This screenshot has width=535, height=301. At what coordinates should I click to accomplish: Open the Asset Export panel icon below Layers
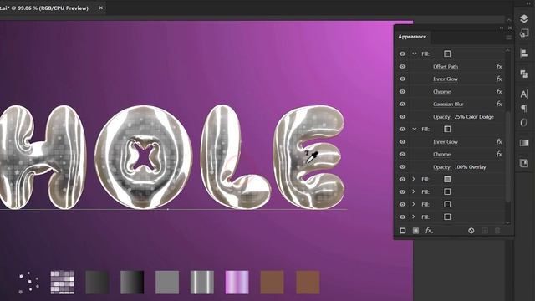(x=524, y=33)
